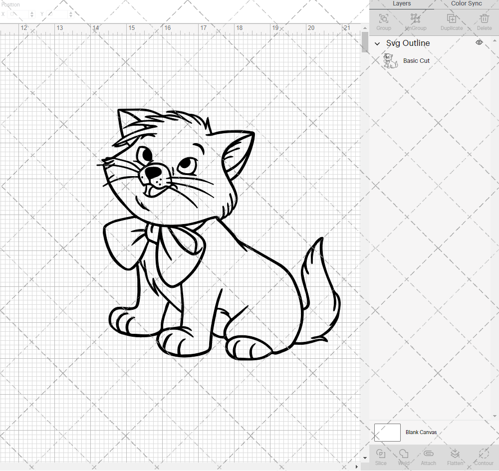
Task: Click the canvas vertical scrollbar thumb
Action: pos(365,42)
